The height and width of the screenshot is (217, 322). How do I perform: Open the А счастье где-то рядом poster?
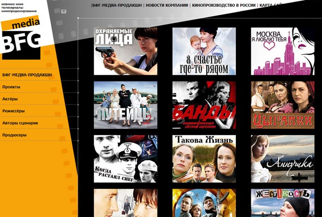pyautogui.click(x=204, y=51)
